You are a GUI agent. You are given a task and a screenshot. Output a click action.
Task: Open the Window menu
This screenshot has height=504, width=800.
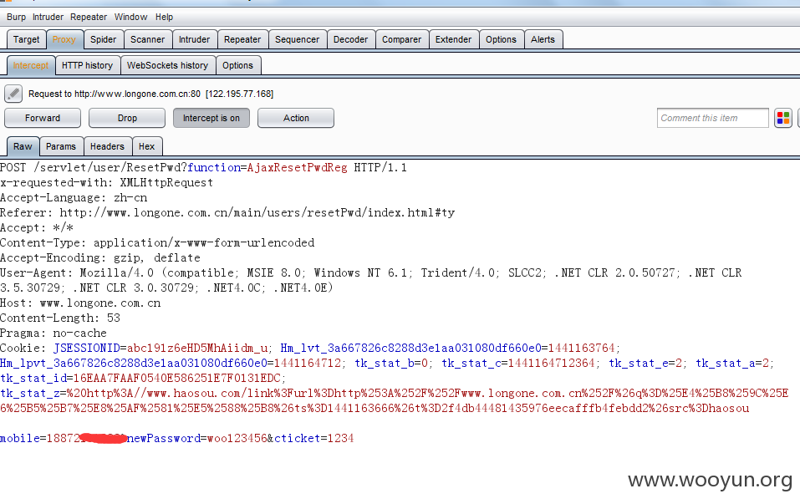(x=130, y=17)
